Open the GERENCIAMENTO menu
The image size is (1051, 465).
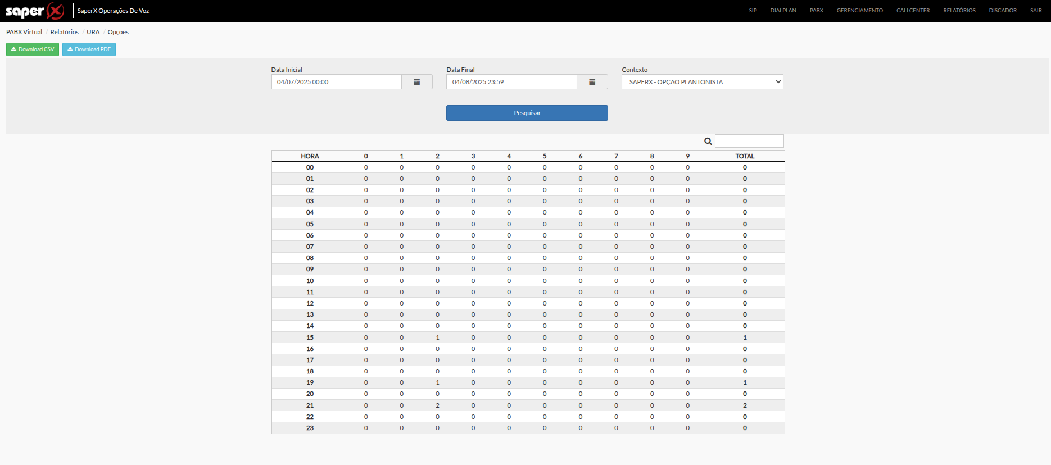(860, 11)
